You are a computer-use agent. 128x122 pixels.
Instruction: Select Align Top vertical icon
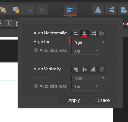pyautogui.click(x=76, y=69)
